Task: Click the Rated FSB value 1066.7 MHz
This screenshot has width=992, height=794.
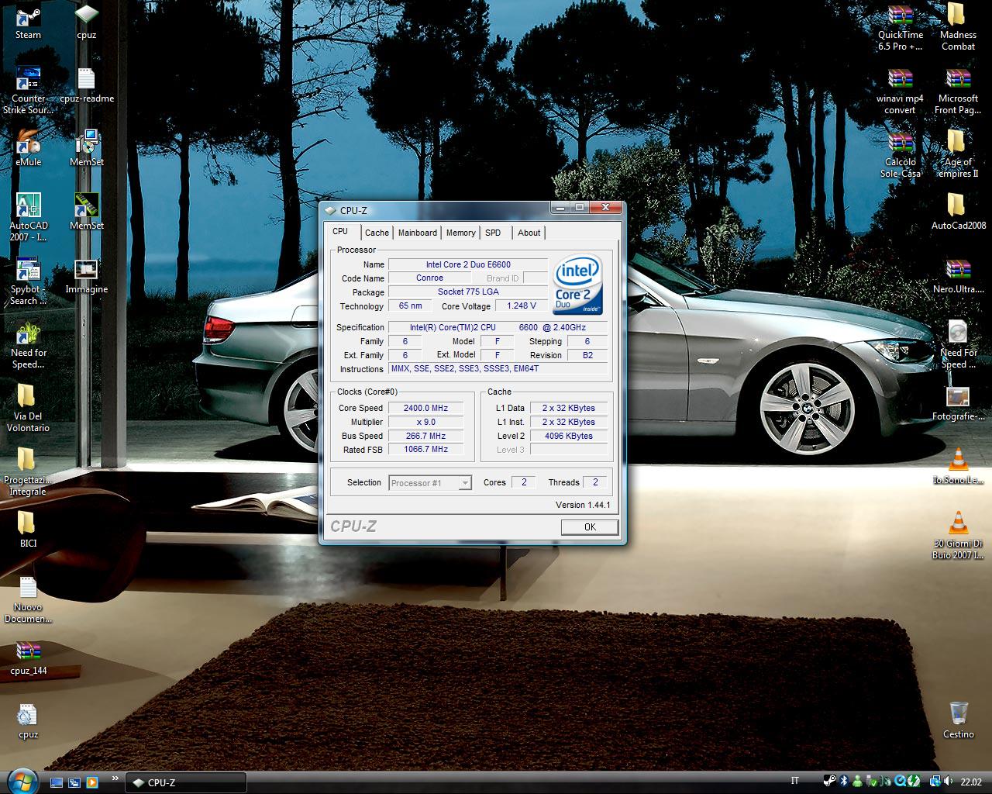Action: 425,449
